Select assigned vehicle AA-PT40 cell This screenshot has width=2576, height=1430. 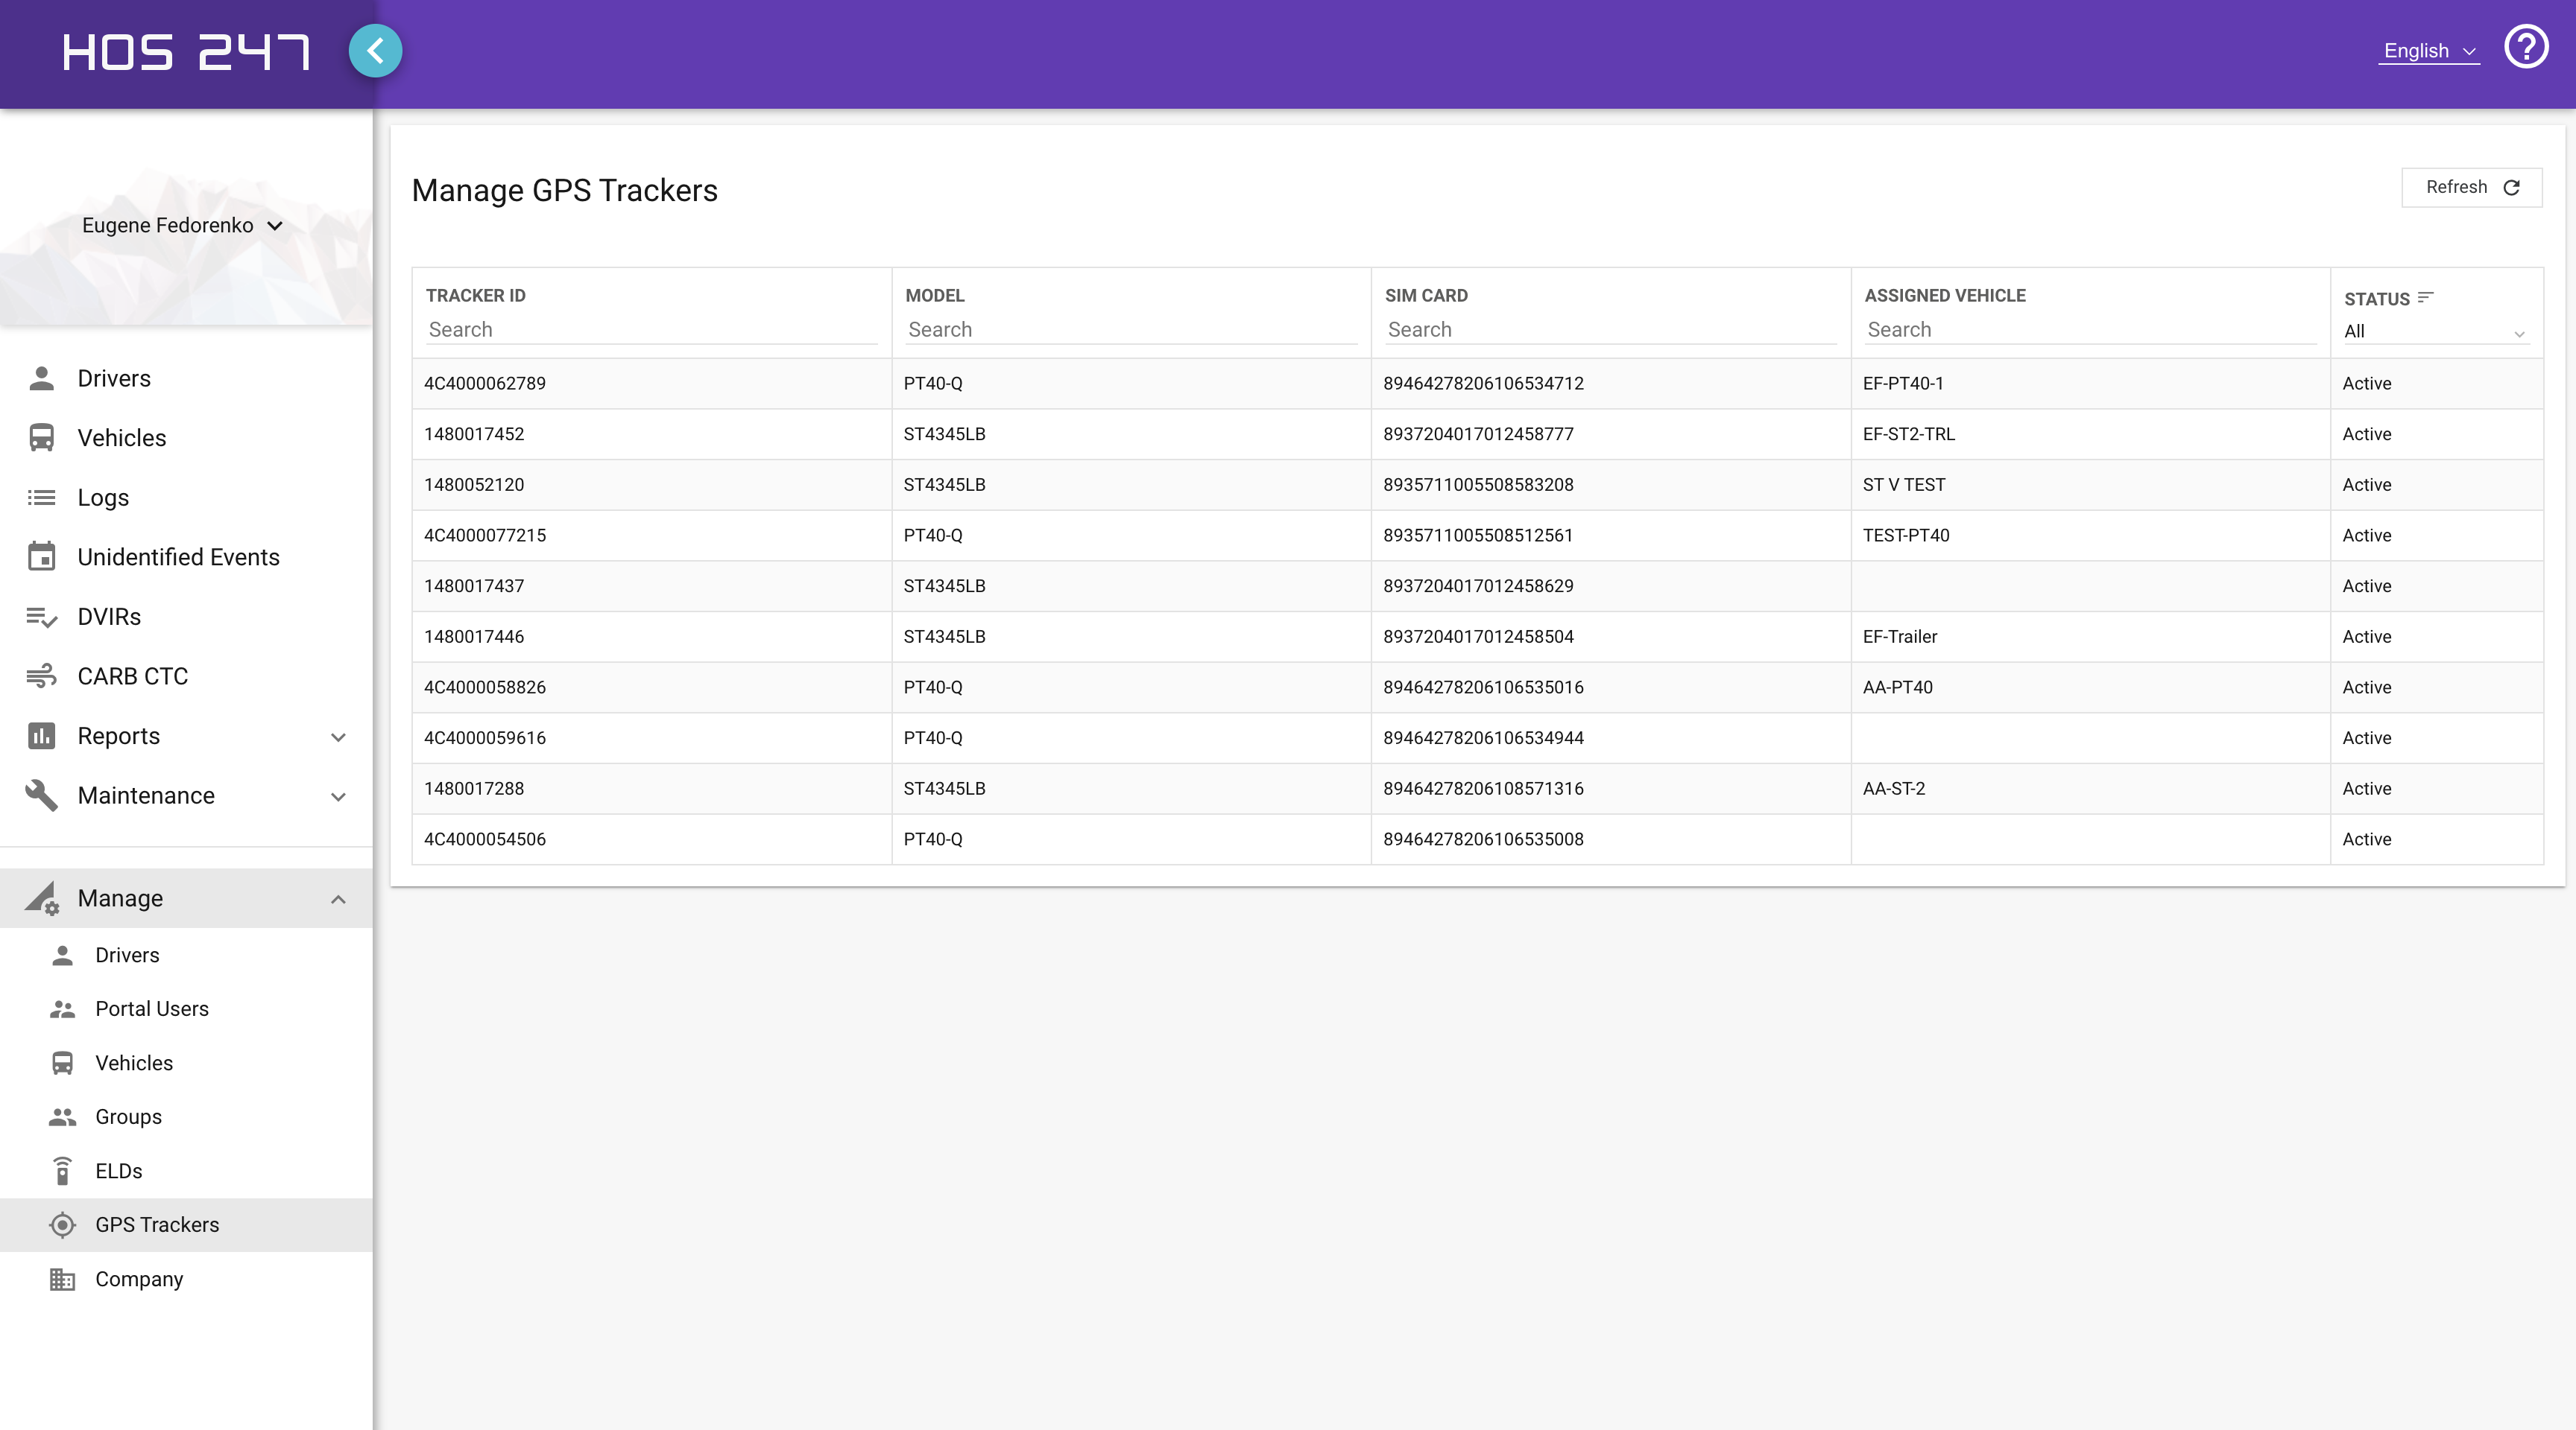2090,687
